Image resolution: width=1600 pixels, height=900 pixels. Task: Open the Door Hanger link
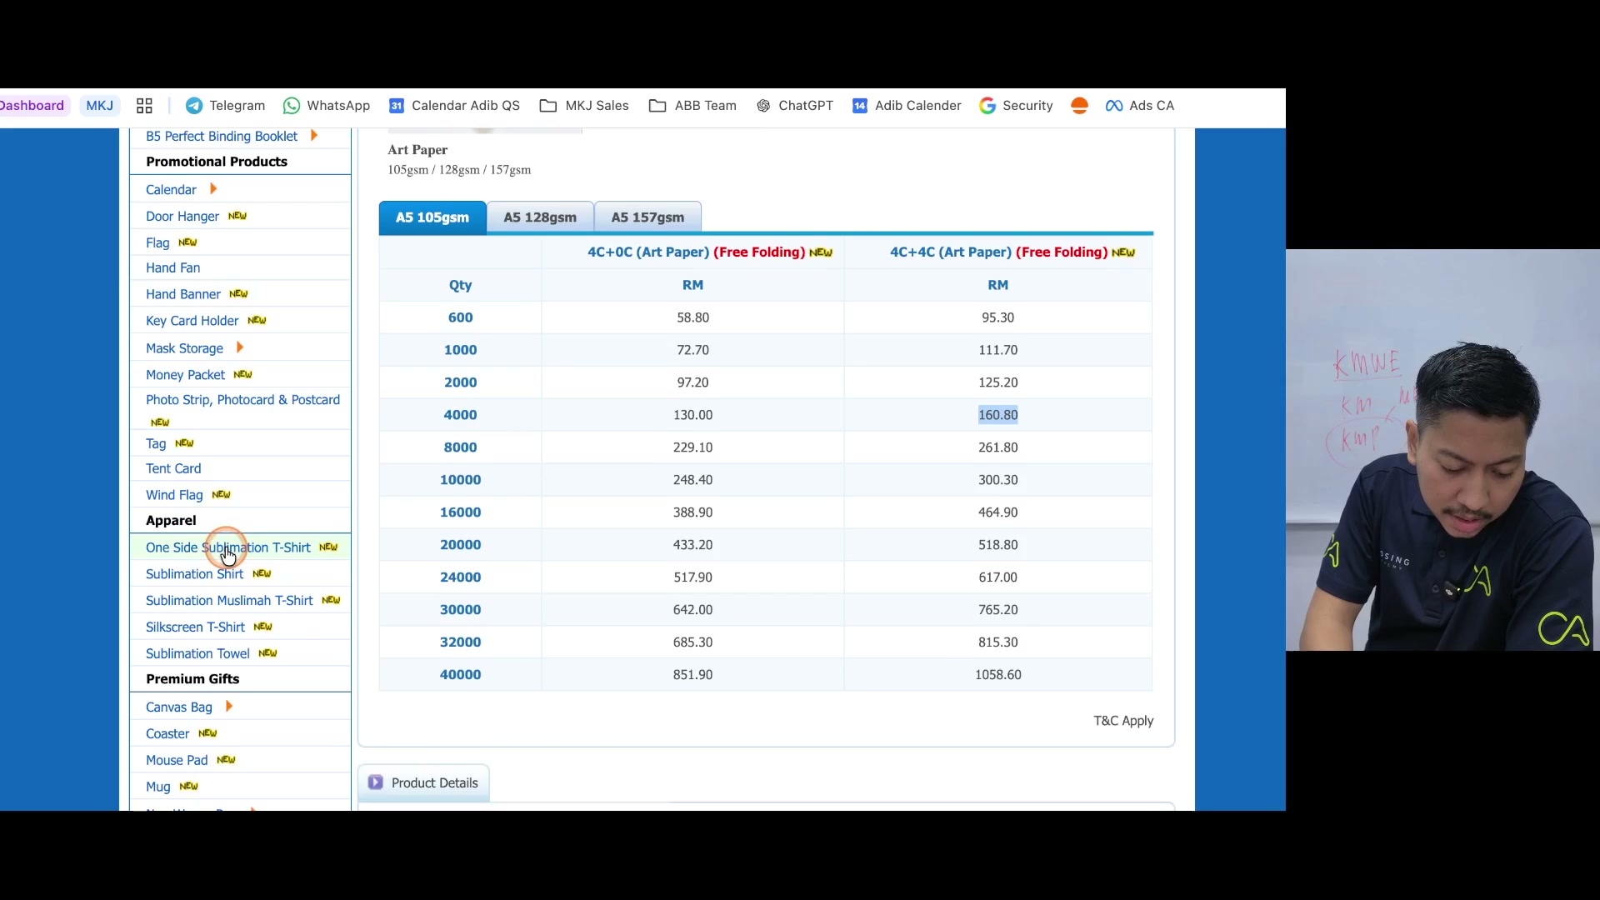click(x=182, y=217)
